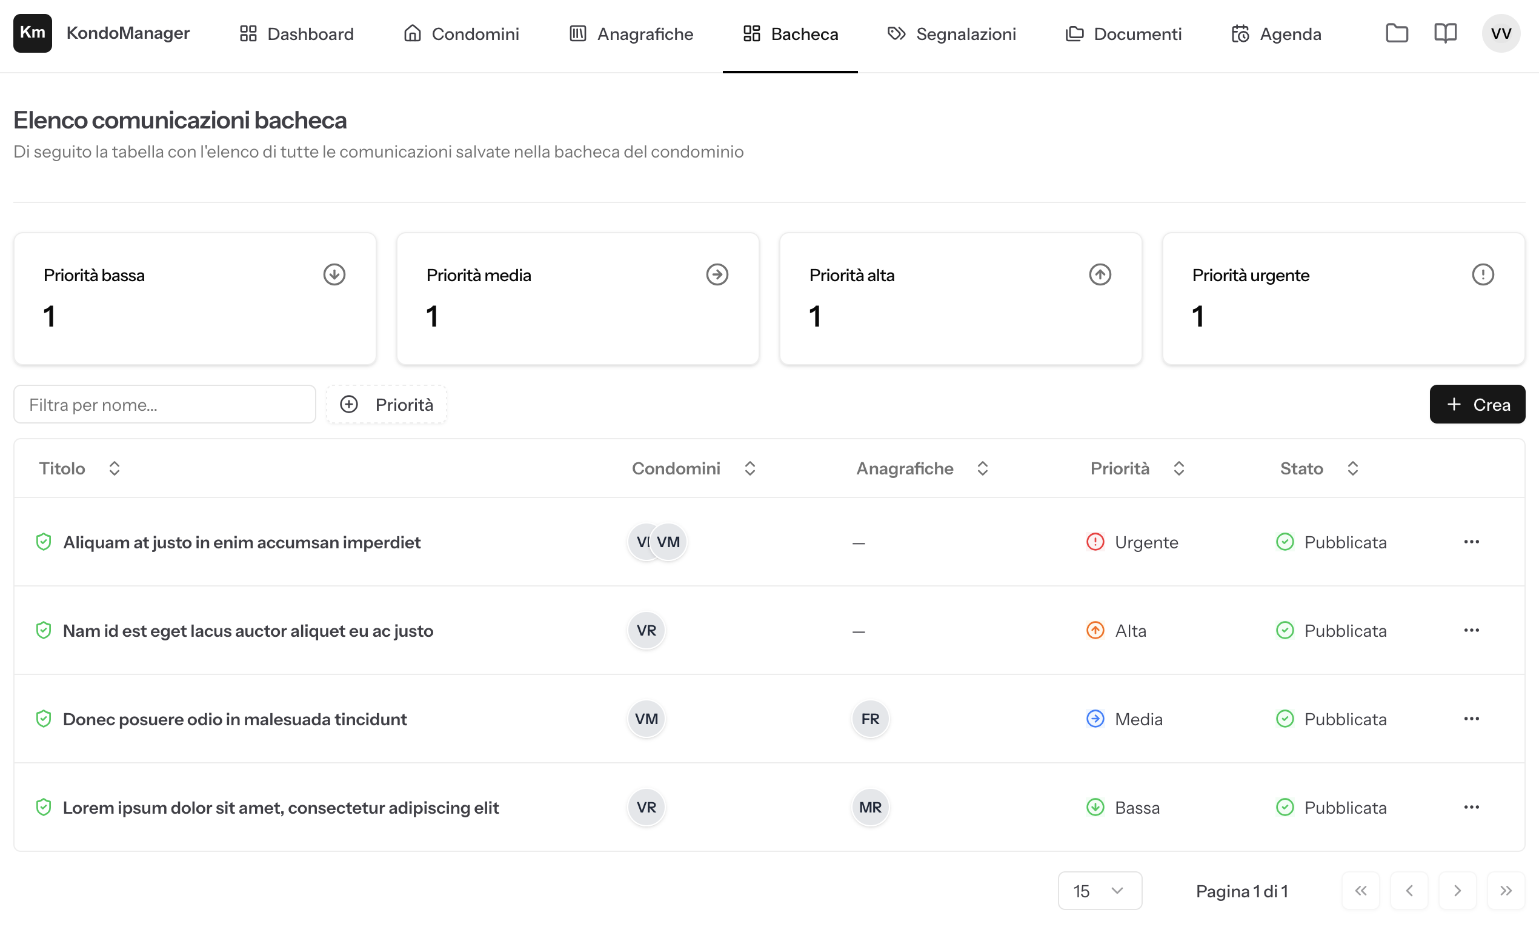Viewport: 1539px width, 927px height.
Task: Click the Filtra per nome field
Action: point(164,405)
